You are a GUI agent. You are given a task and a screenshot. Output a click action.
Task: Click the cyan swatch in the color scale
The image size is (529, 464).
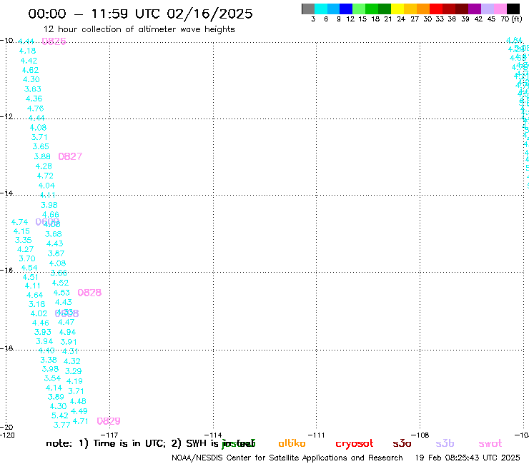tap(320, 9)
